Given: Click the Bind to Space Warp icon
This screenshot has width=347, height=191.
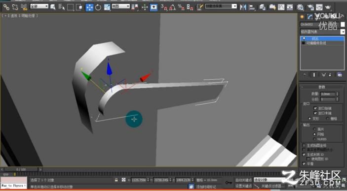Looking at the screenshot, I should 24,7.
